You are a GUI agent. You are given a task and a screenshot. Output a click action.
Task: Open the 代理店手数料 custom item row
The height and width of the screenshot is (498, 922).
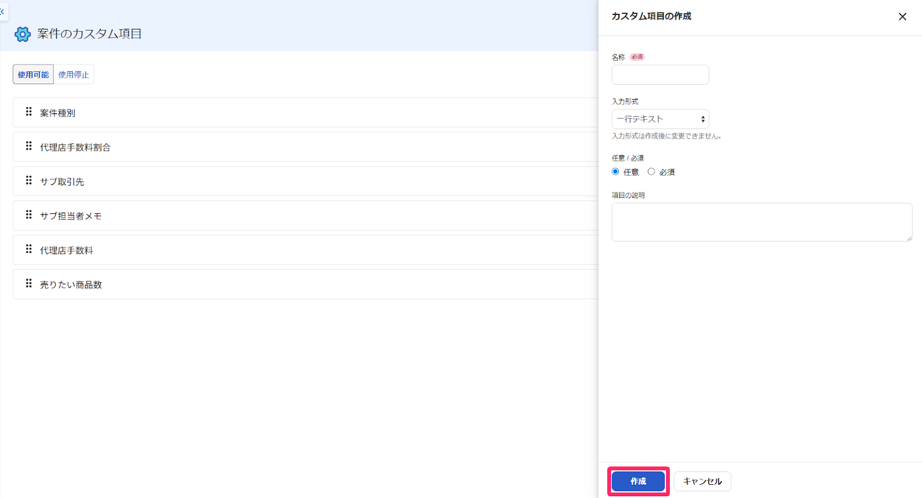(305, 250)
